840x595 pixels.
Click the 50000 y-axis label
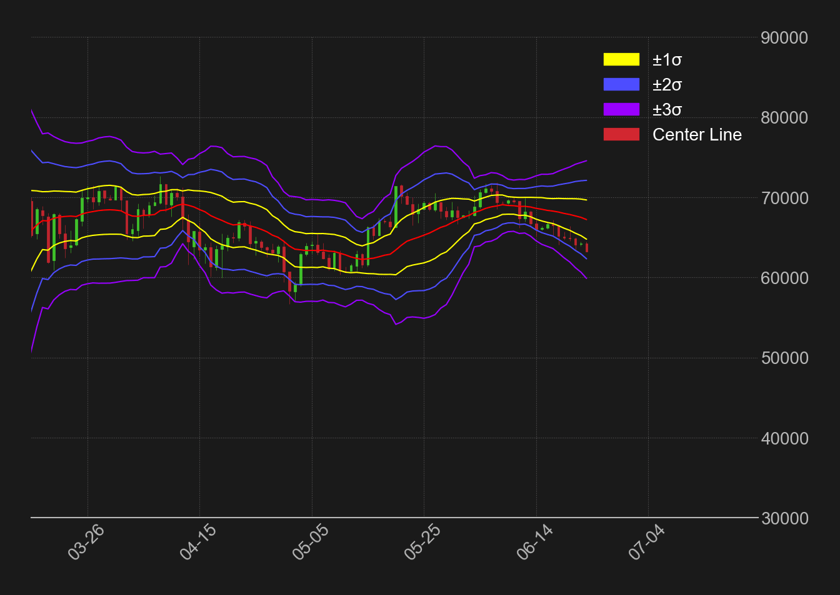784,358
